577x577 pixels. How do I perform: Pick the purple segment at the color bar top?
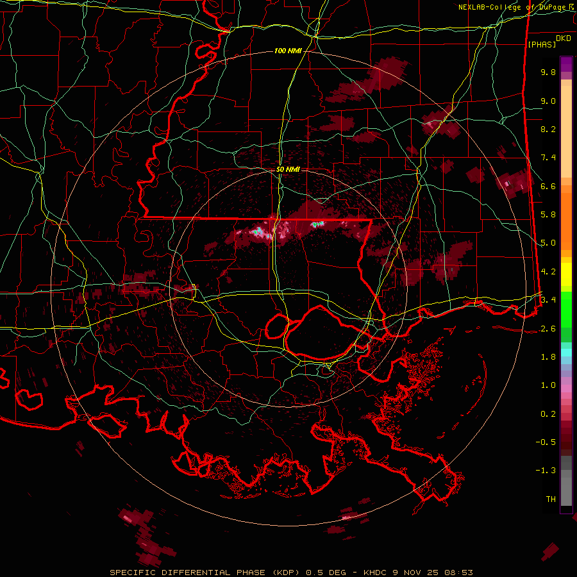point(566,64)
